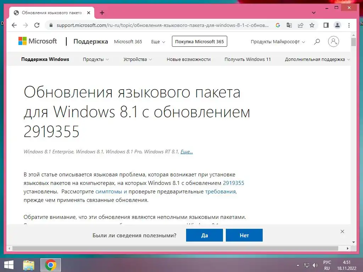
Task: Expand the Устройства dropdown
Action: click(138, 59)
